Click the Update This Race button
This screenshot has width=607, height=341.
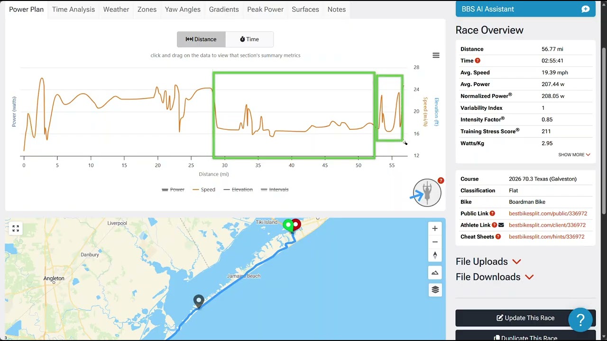[525, 318]
